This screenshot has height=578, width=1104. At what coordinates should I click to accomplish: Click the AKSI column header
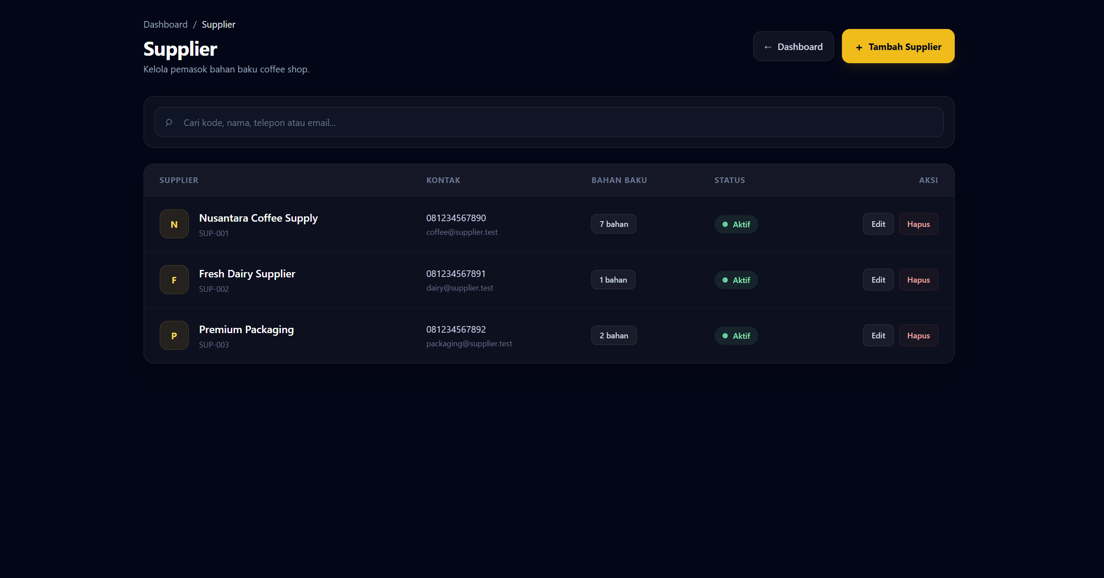pos(928,180)
